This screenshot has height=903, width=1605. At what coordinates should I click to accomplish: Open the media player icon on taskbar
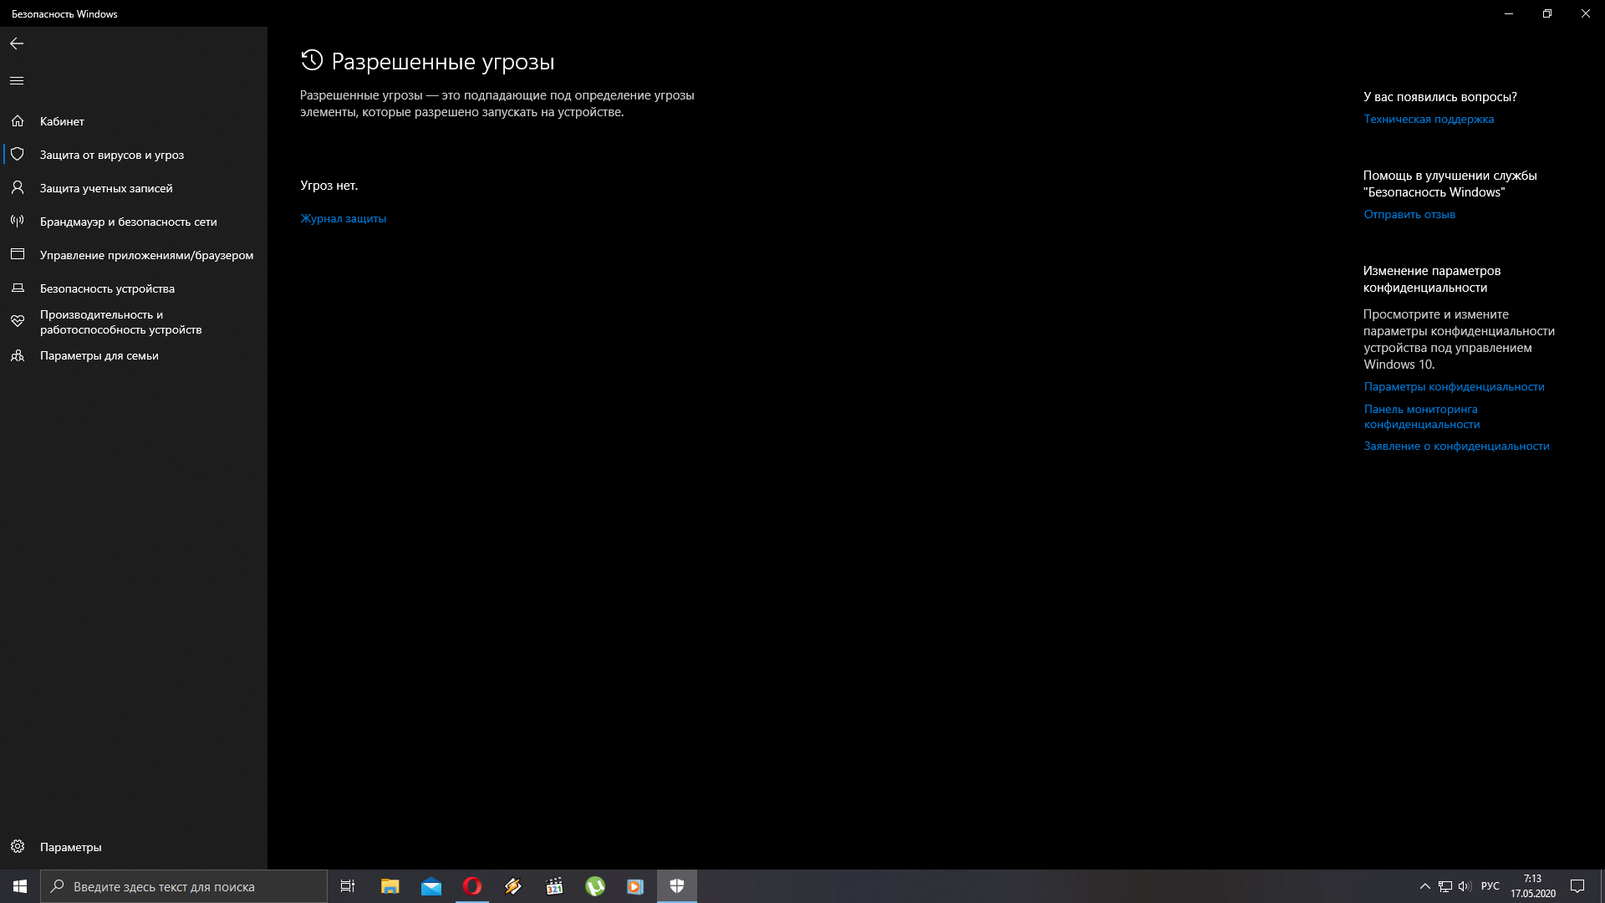(x=635, y=886)
